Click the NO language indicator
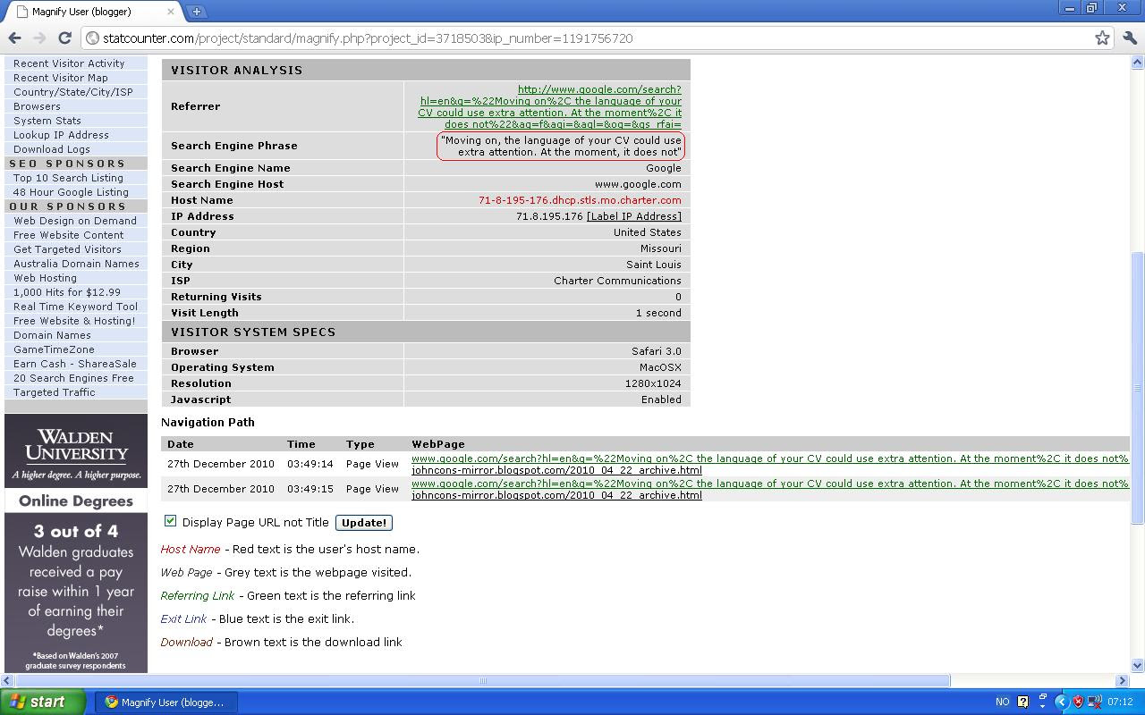The image size is (1145, 715). click(1002, 702)
